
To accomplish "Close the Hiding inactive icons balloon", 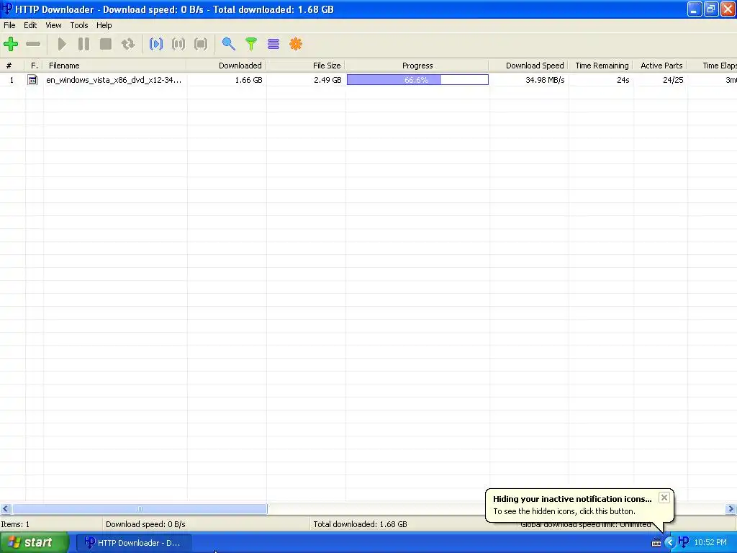I will (x=664, y=498).
